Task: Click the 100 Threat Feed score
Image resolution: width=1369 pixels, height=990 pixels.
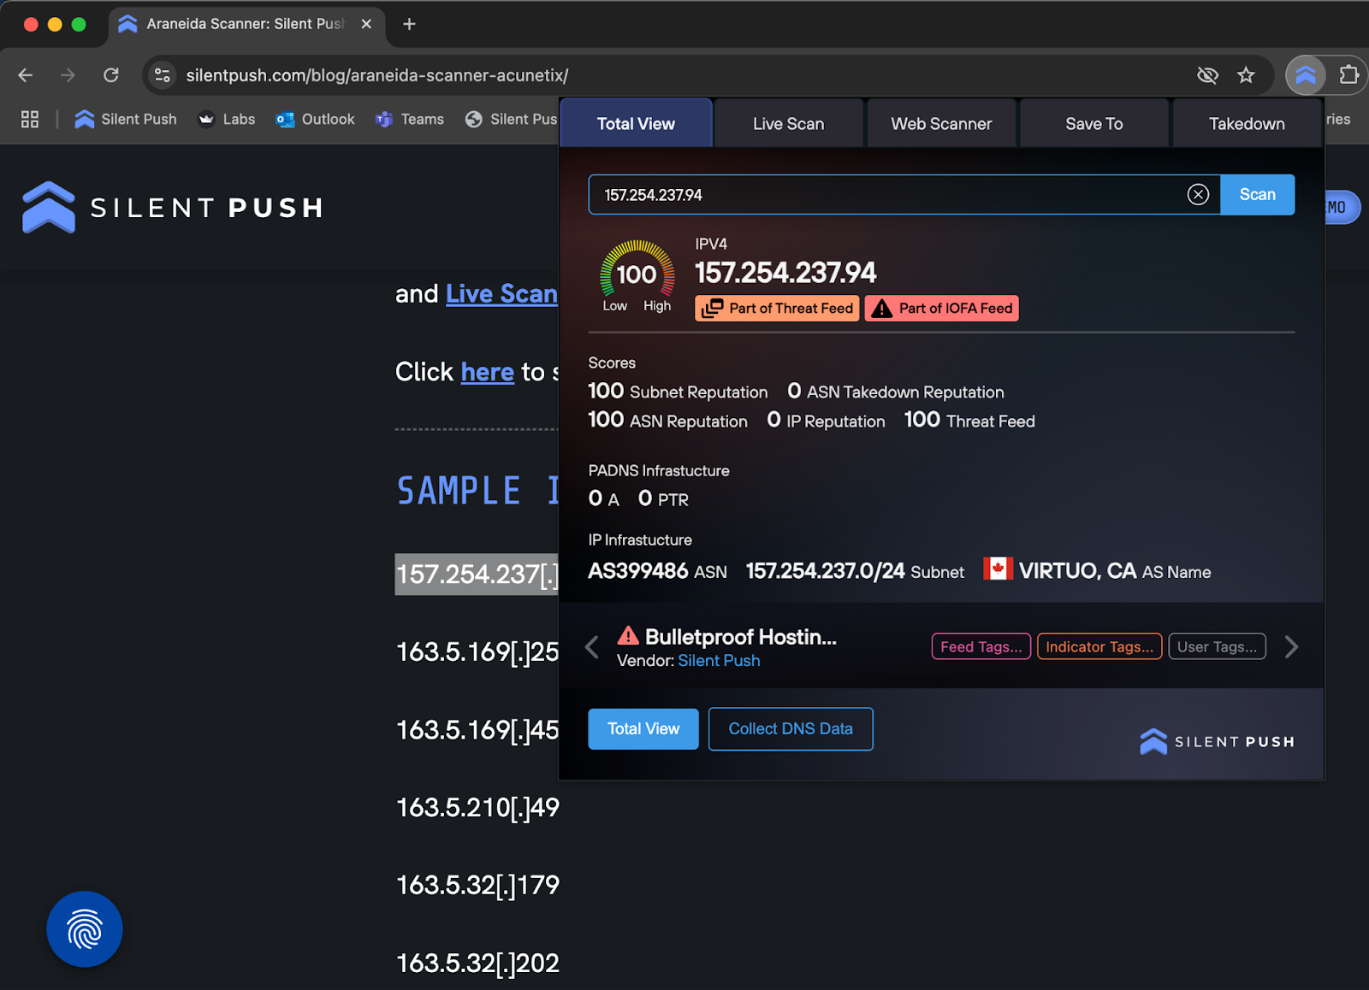Action: 969,420
